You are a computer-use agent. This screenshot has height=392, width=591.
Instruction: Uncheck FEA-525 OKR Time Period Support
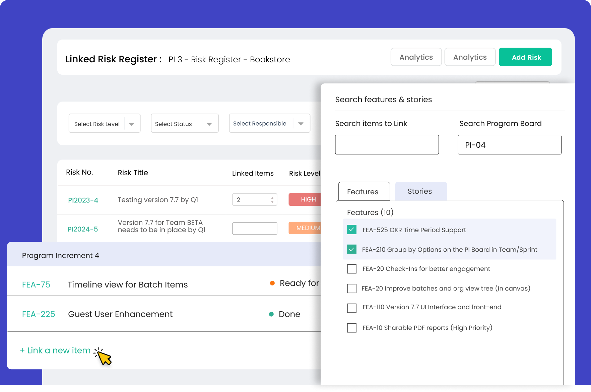(351, 230)
